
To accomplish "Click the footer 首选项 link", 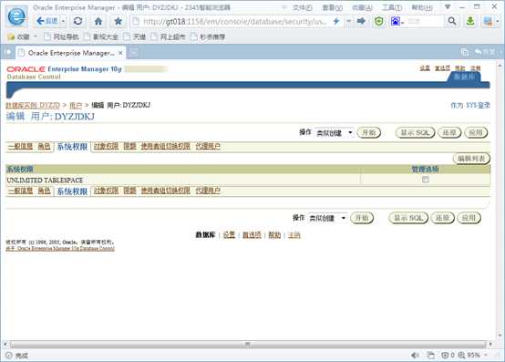I will (x=252, y=235).
